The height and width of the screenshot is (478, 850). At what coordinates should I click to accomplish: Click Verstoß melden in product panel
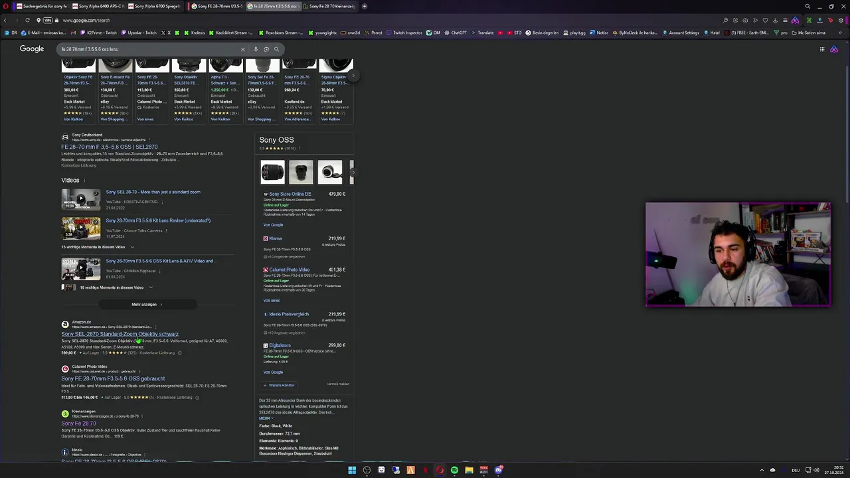coord(338,384)
